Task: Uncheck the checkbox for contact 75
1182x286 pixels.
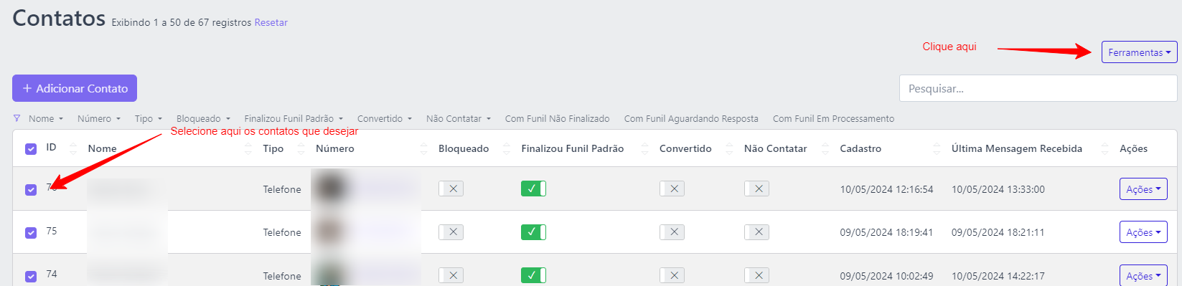Action: [x=31, y=232]
